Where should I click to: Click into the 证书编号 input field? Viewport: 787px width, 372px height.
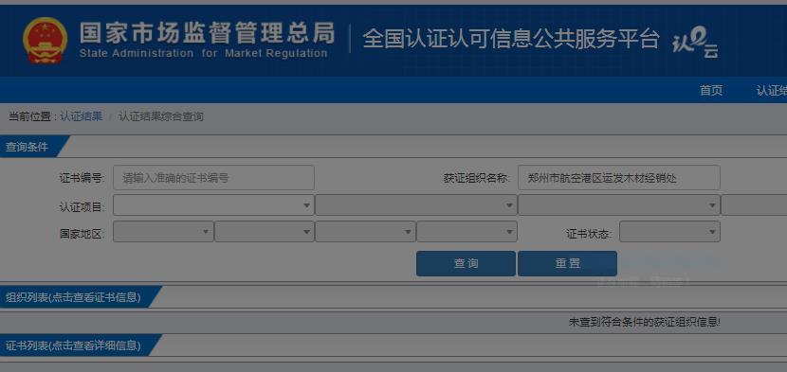[x=213, y=178]
